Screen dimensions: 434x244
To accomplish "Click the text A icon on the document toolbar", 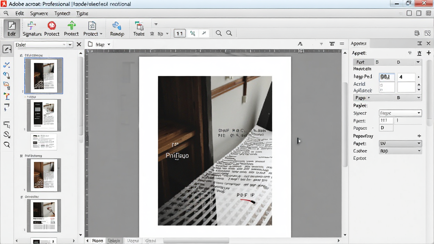I will (x=300, y=44).
